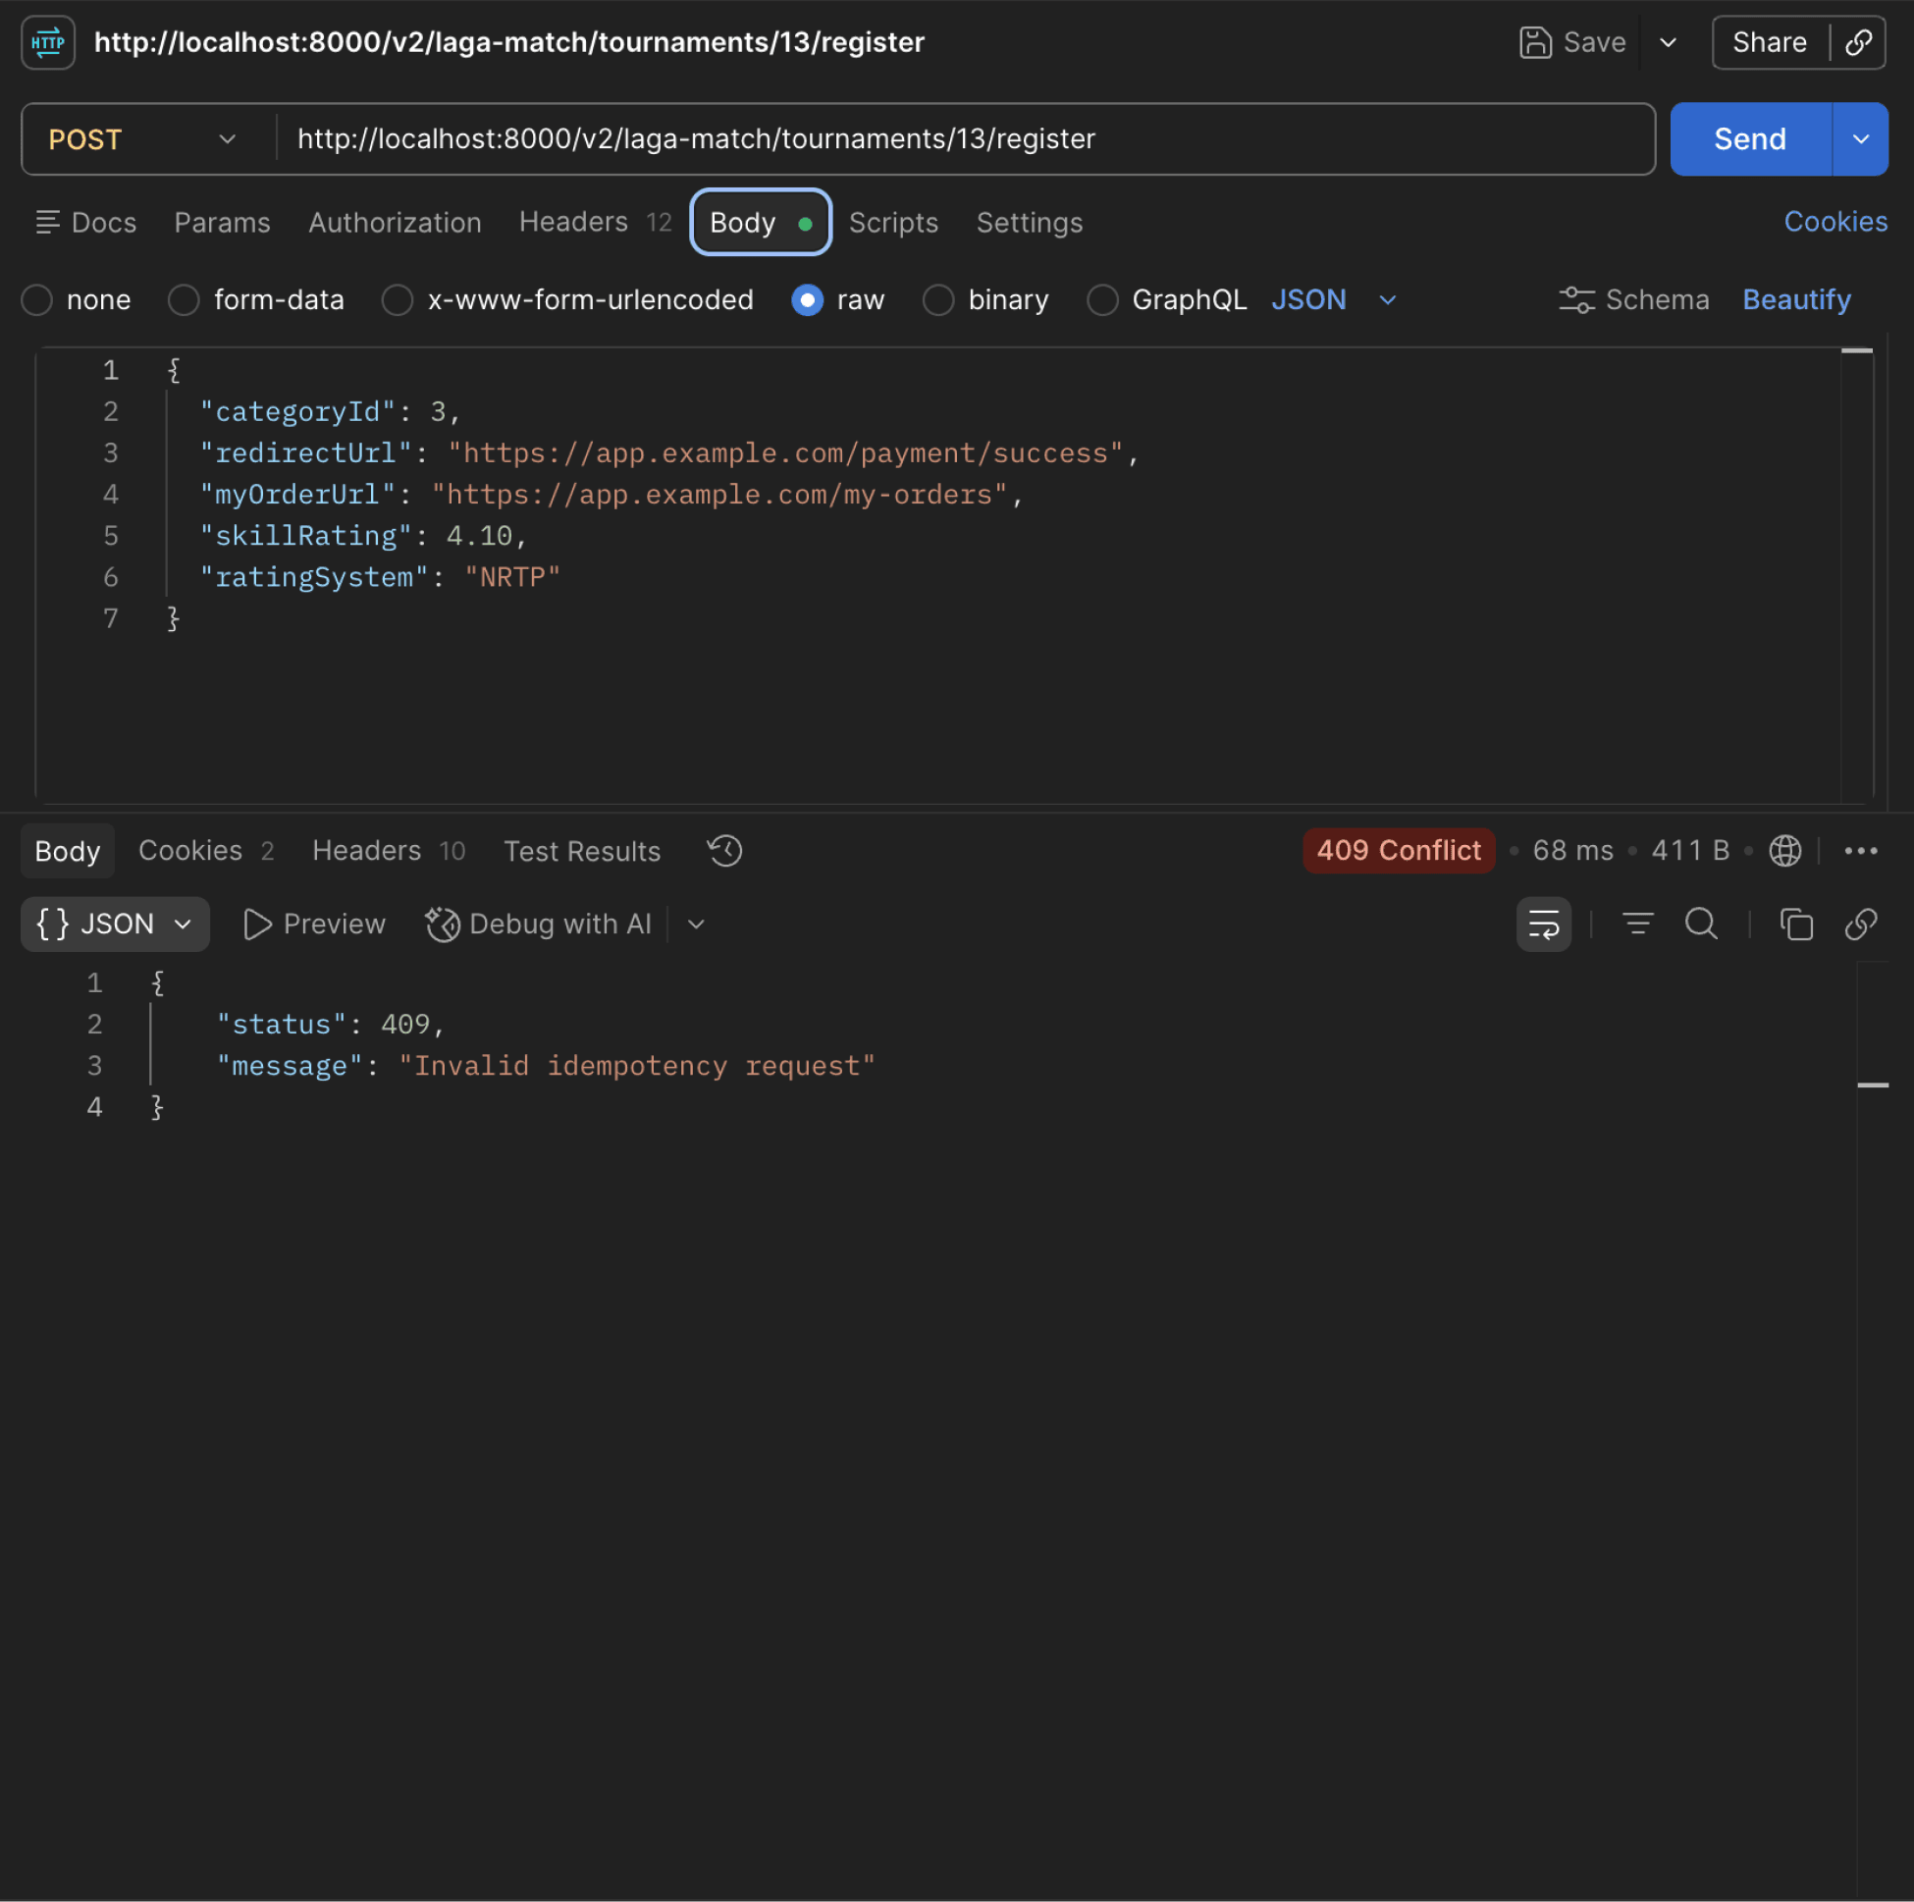Screen dimensions: 1914x1902
Task: Select binary body type
Action: pyautogui.click(x=937, y=299)
